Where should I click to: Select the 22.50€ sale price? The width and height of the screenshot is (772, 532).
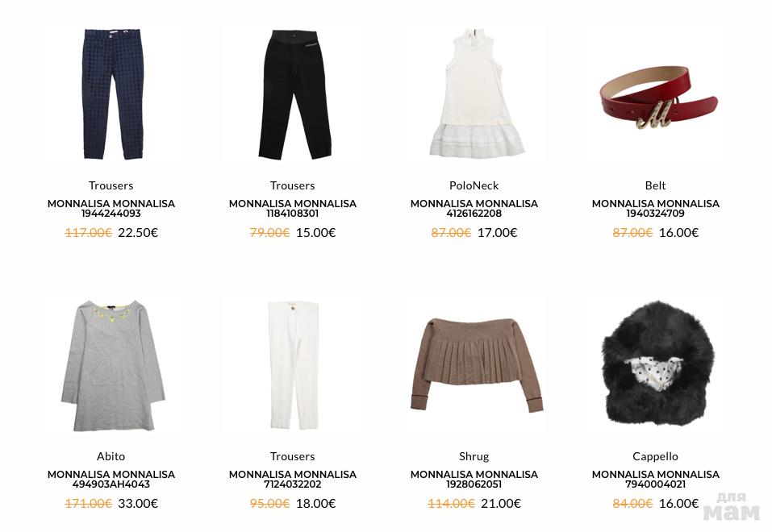pos(138,233)
